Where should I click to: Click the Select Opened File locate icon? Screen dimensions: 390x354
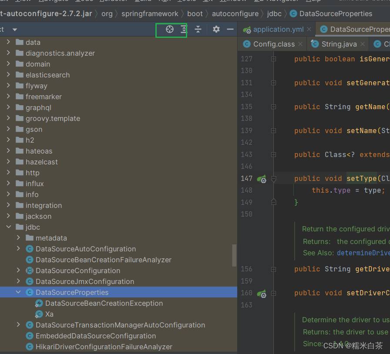[x=170, y=29]
